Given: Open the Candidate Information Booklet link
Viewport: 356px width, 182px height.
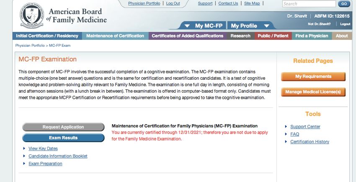Looking at the screenshot, I should (58, 156).
